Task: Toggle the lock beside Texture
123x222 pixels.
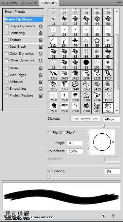Action: 41,40
